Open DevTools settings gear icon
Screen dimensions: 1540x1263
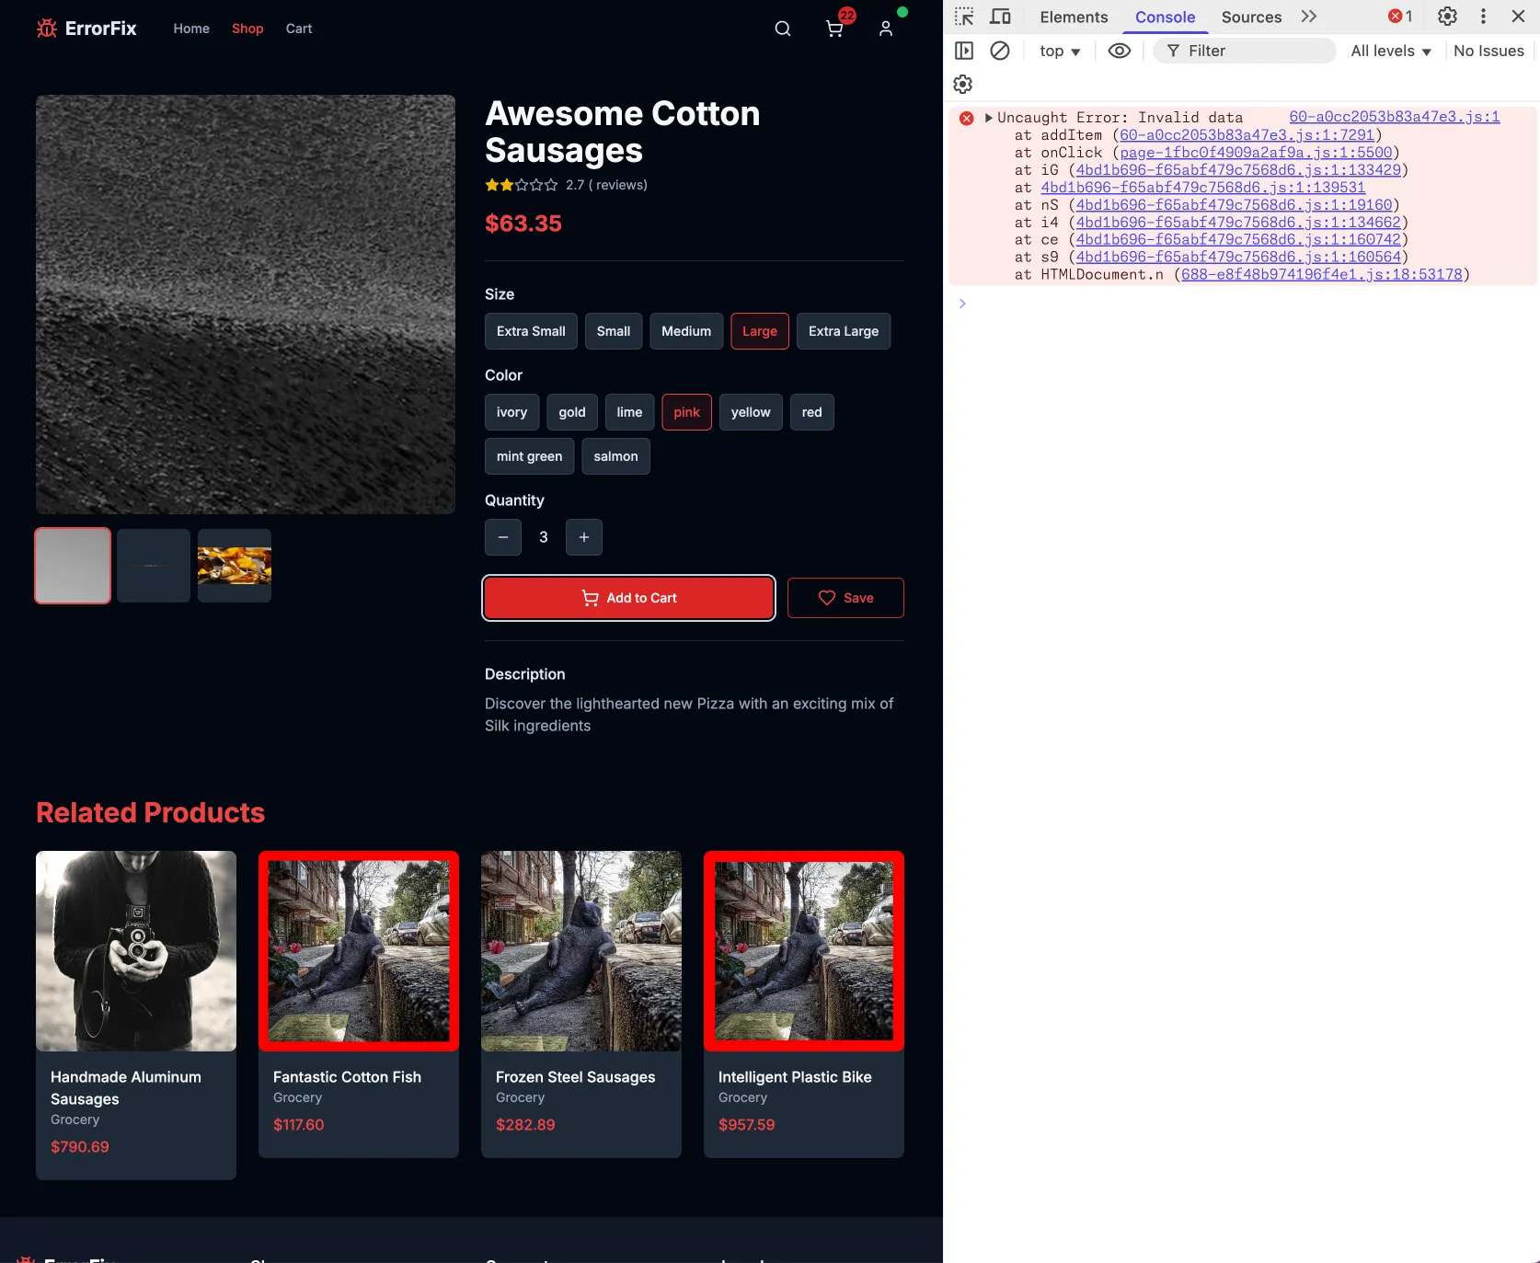(1446, 17)
